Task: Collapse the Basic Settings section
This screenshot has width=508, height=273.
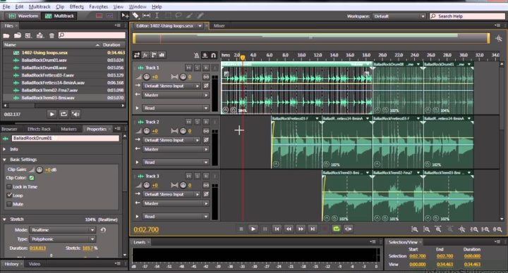Action: [x=4, y=160]
